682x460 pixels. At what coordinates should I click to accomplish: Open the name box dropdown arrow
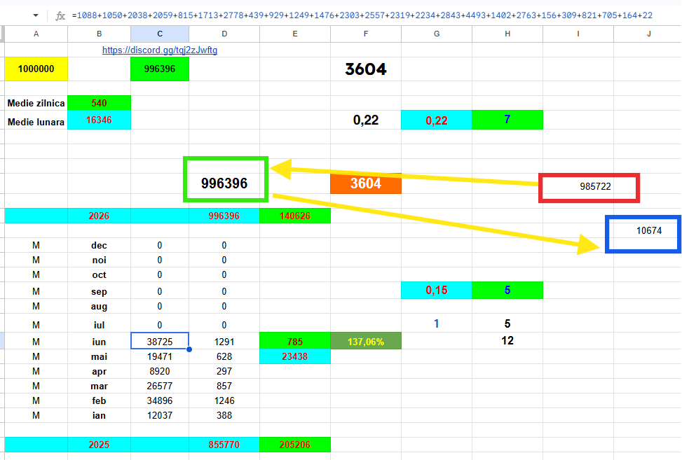(36, 15)
